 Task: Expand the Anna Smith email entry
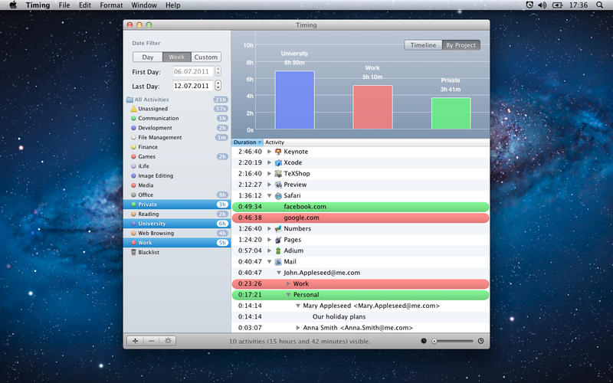pyautogui.click(x=298, y=328)
